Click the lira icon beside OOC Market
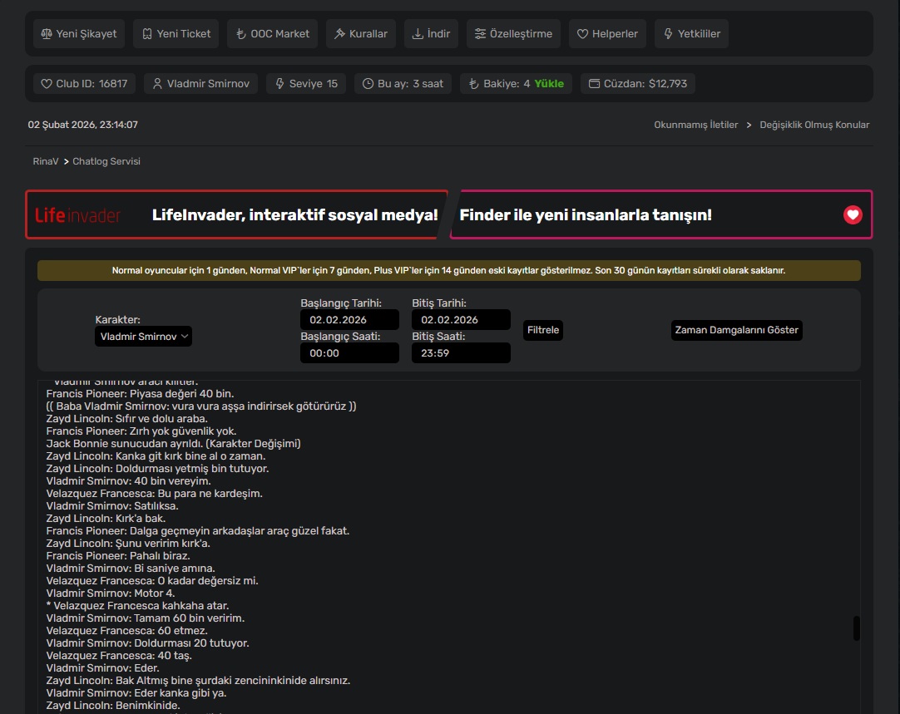 coord(241,34)
